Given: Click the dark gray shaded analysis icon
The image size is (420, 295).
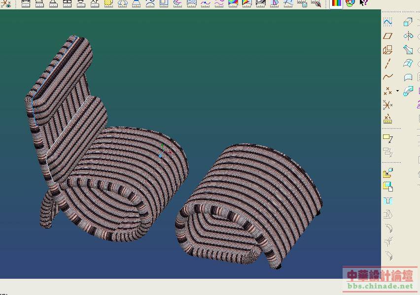Looking at the screenshot, I should tap(260, 3).
